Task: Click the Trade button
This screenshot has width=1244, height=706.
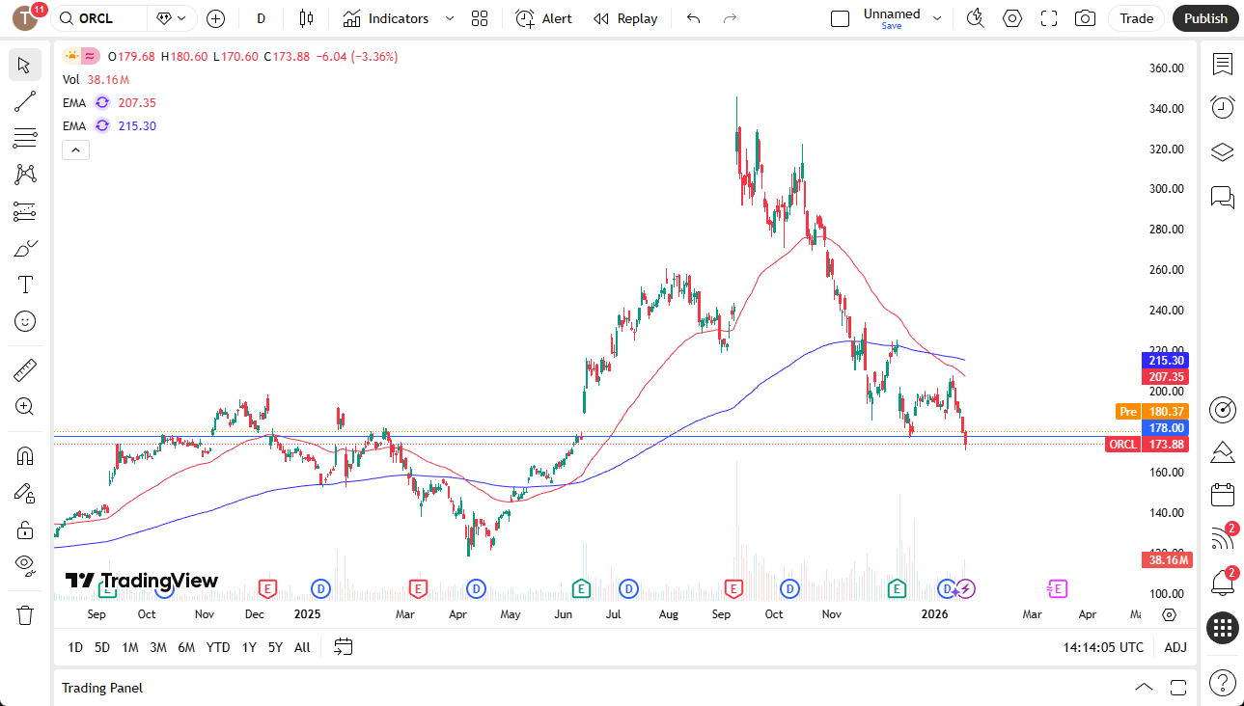Action: pos(1137,18)
